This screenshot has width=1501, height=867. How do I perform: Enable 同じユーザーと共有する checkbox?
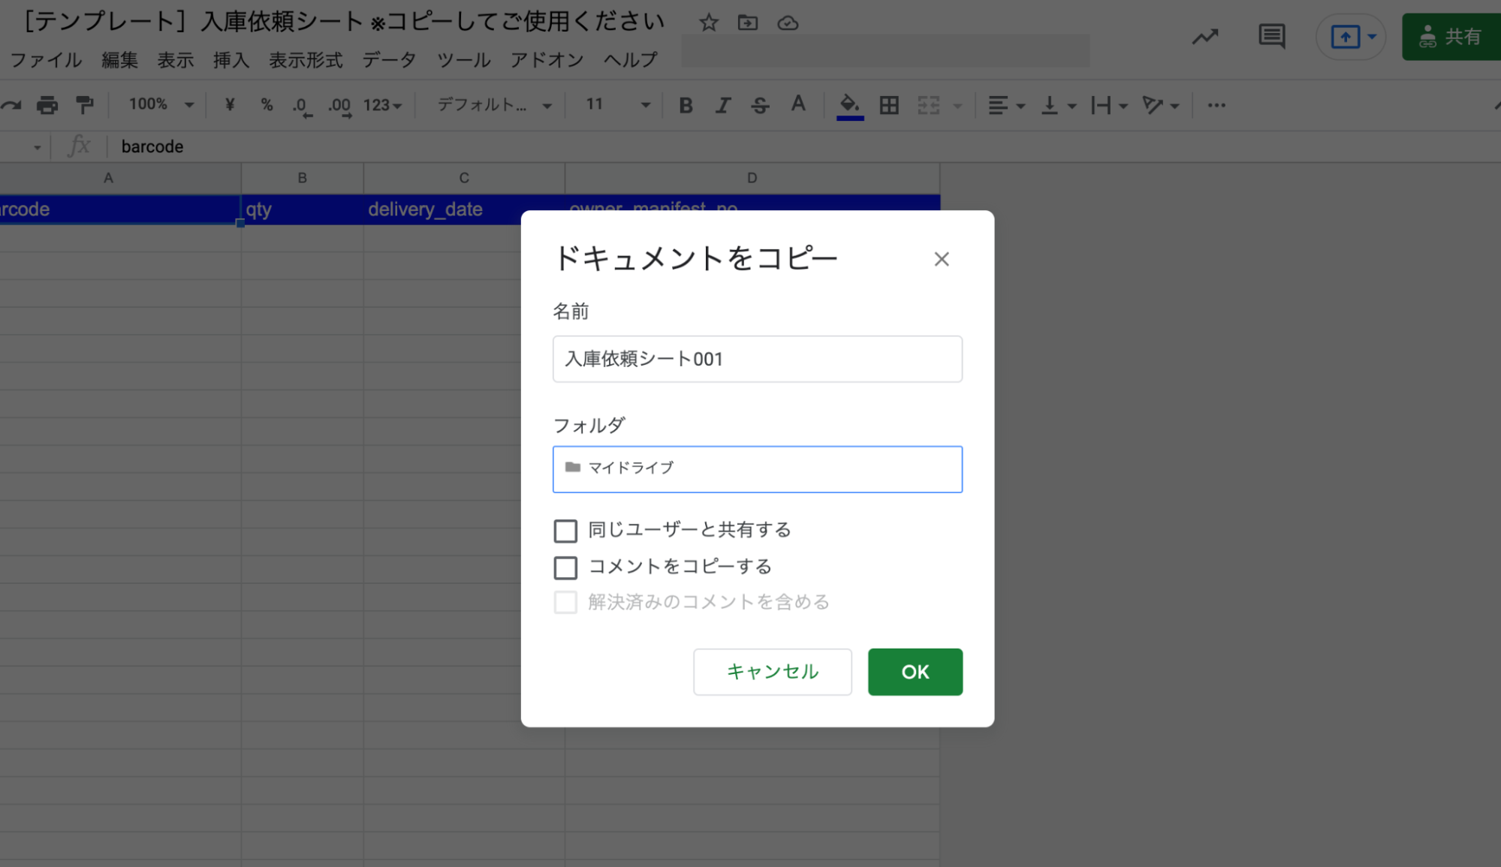[x=565, y=531]
